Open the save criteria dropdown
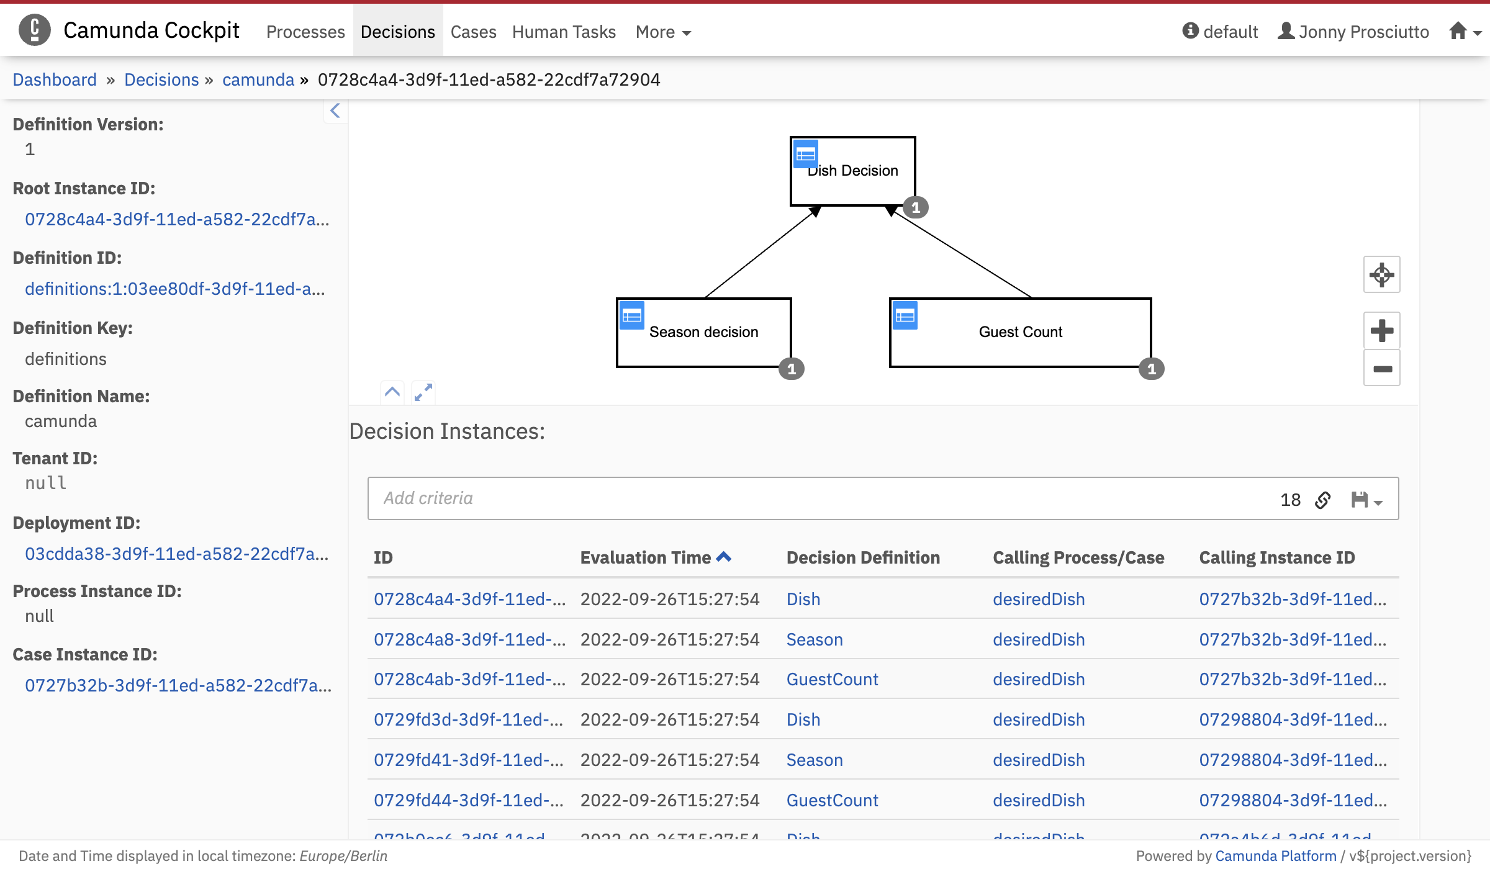1490x869 pixels. point(1366,500)
